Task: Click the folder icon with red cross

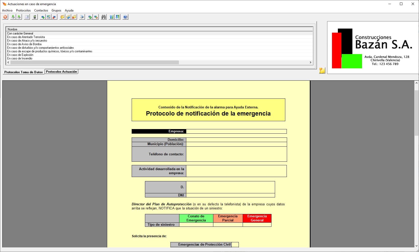Action: [74, 17]
